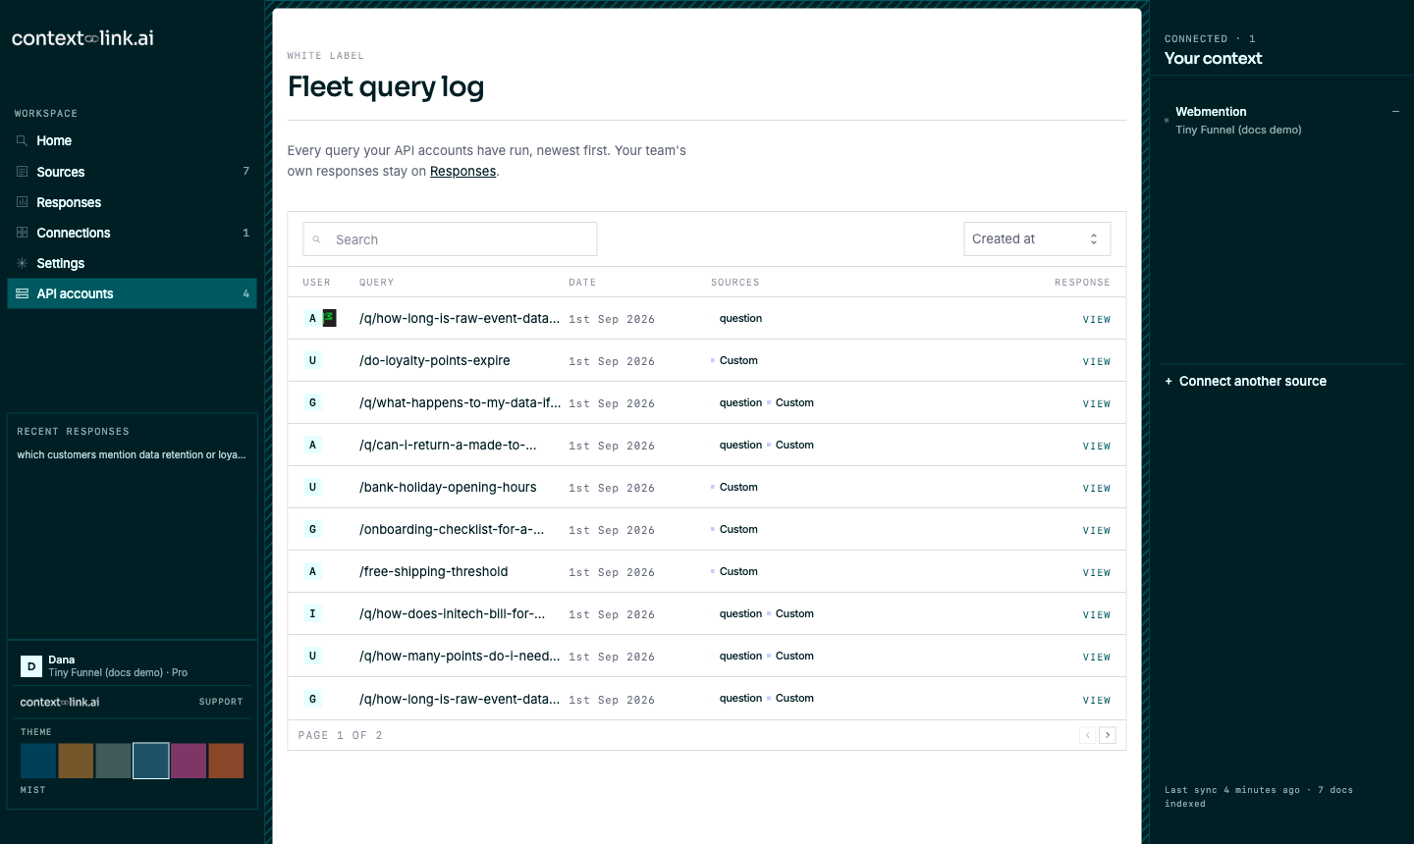Click Dana's D avatar in the sidebar

point(31,666)
